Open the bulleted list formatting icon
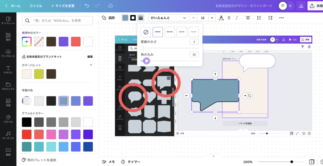The image size is (323, 166). coord(259,18)
